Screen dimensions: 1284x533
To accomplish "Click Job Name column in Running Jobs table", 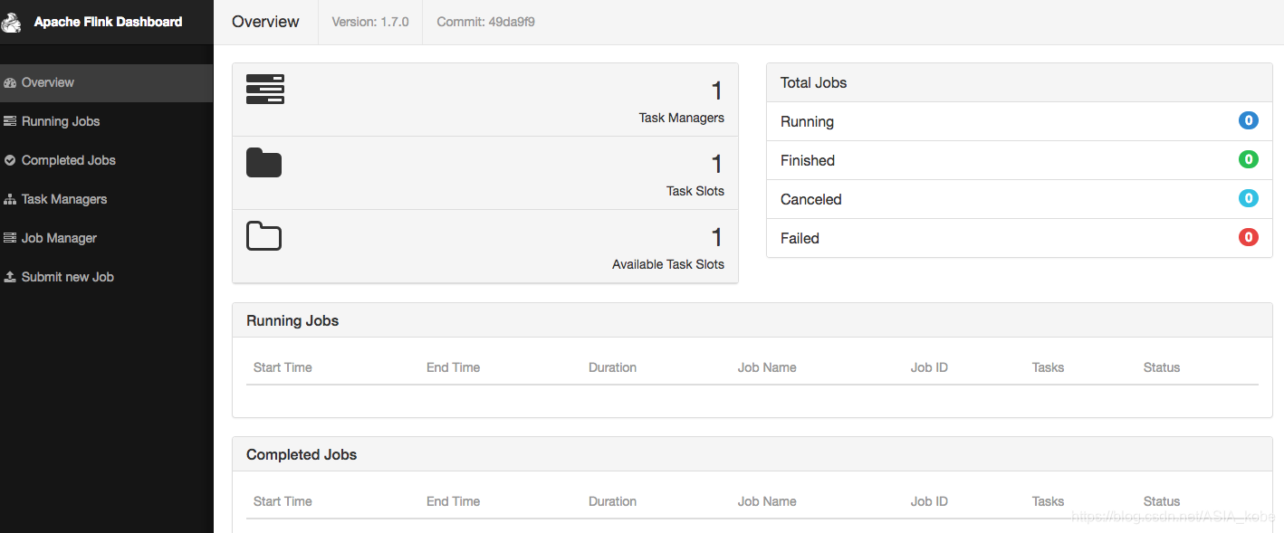I will 767,367.
